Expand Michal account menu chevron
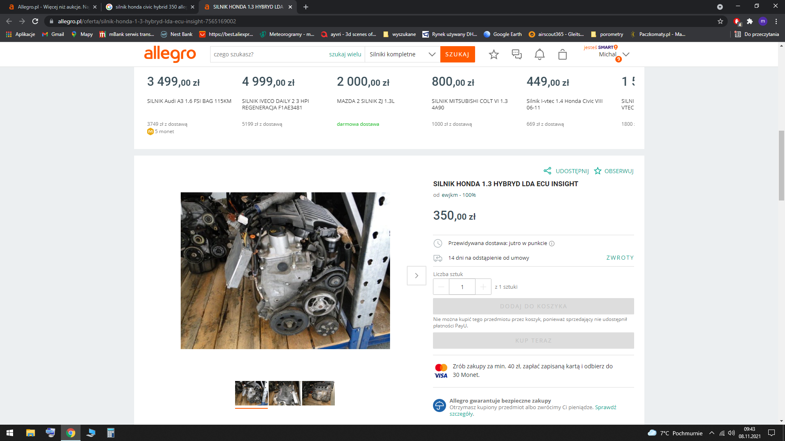785x441 pixels. tap(626, 54)
